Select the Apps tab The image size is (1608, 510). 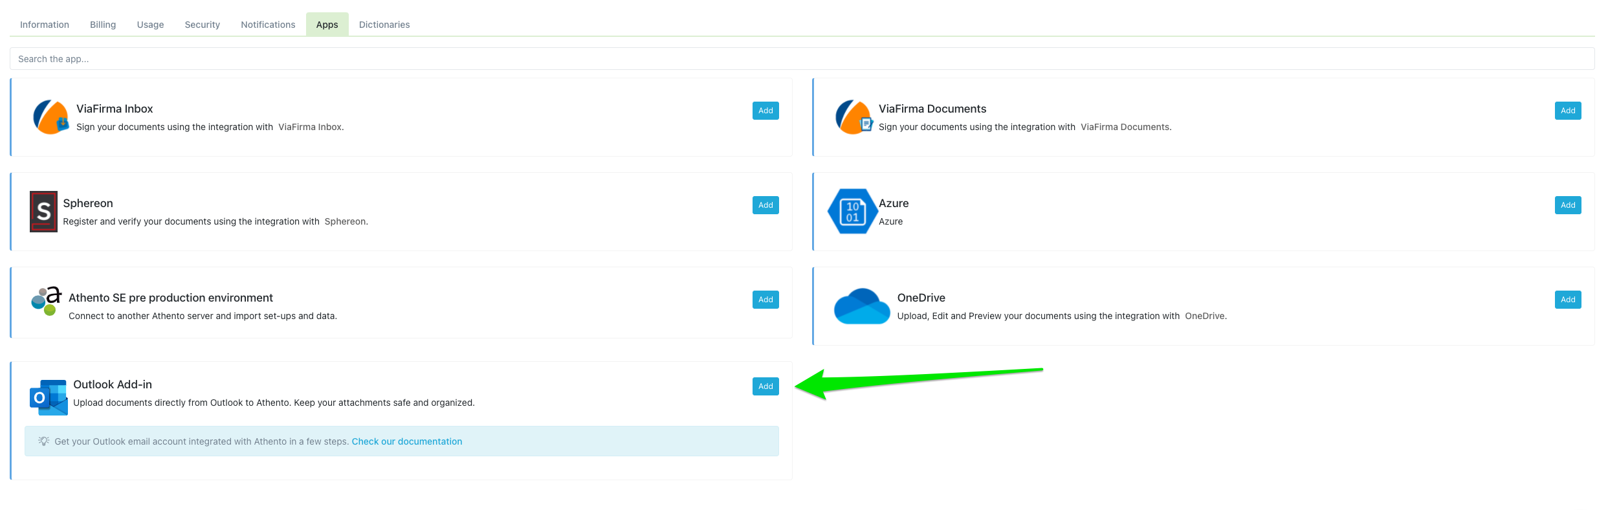[327, 25]
